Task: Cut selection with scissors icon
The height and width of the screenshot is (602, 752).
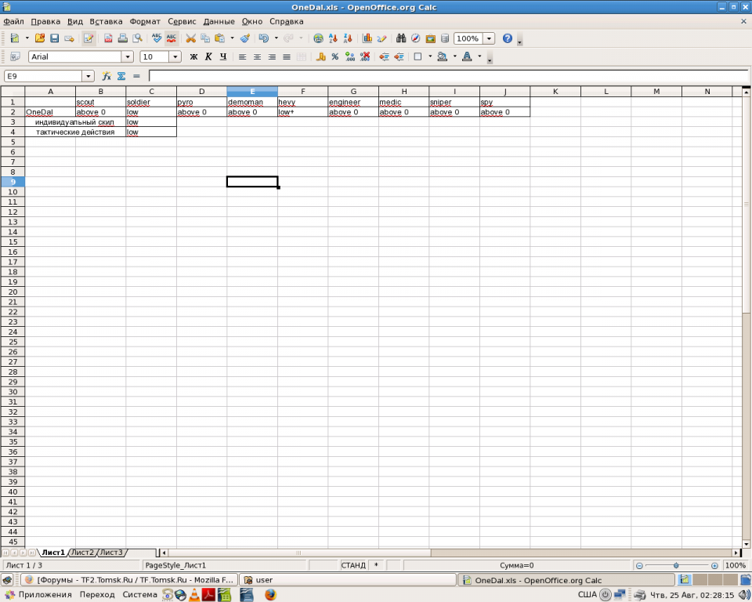Action: pos(191,38)
